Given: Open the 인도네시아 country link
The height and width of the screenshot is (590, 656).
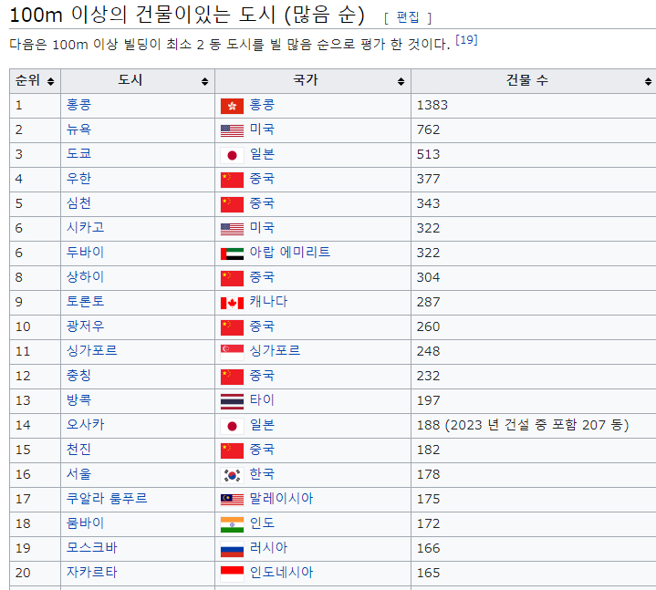Looking at the screenshot, I should tap(281, 573).
